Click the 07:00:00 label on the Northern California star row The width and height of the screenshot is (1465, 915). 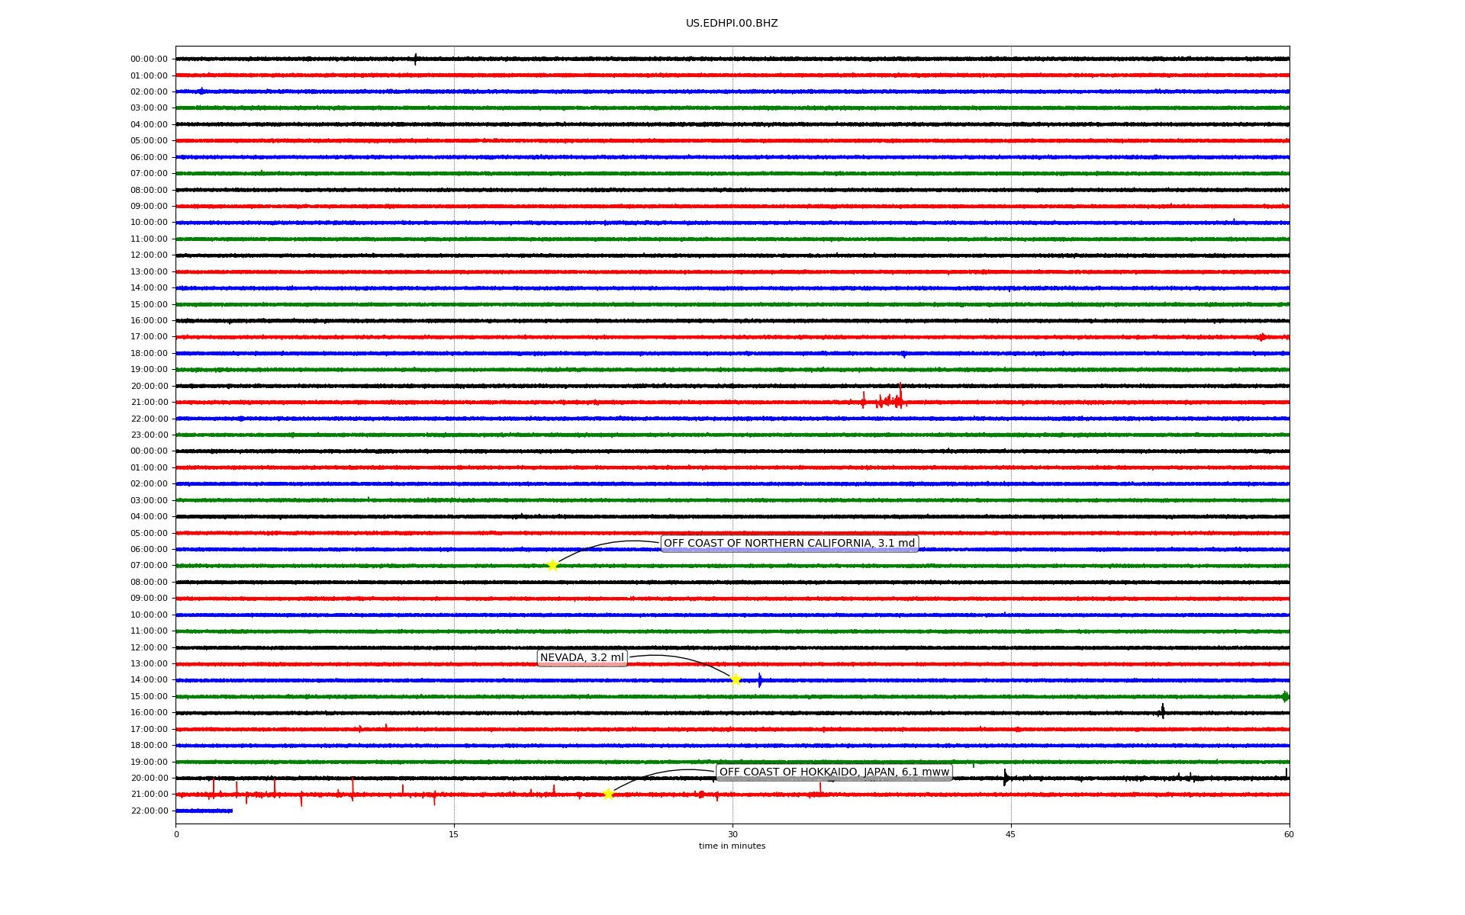pyautogui.click(x=149, y=565)
